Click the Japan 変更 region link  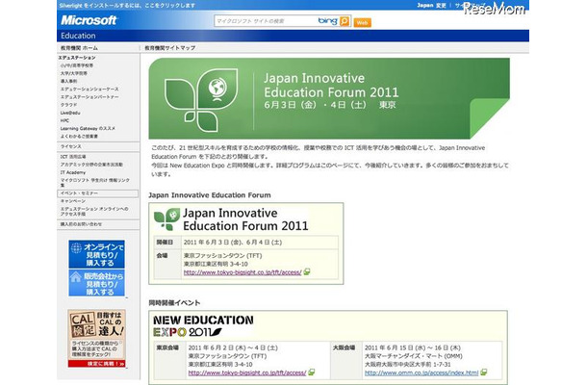click(432, 5)
